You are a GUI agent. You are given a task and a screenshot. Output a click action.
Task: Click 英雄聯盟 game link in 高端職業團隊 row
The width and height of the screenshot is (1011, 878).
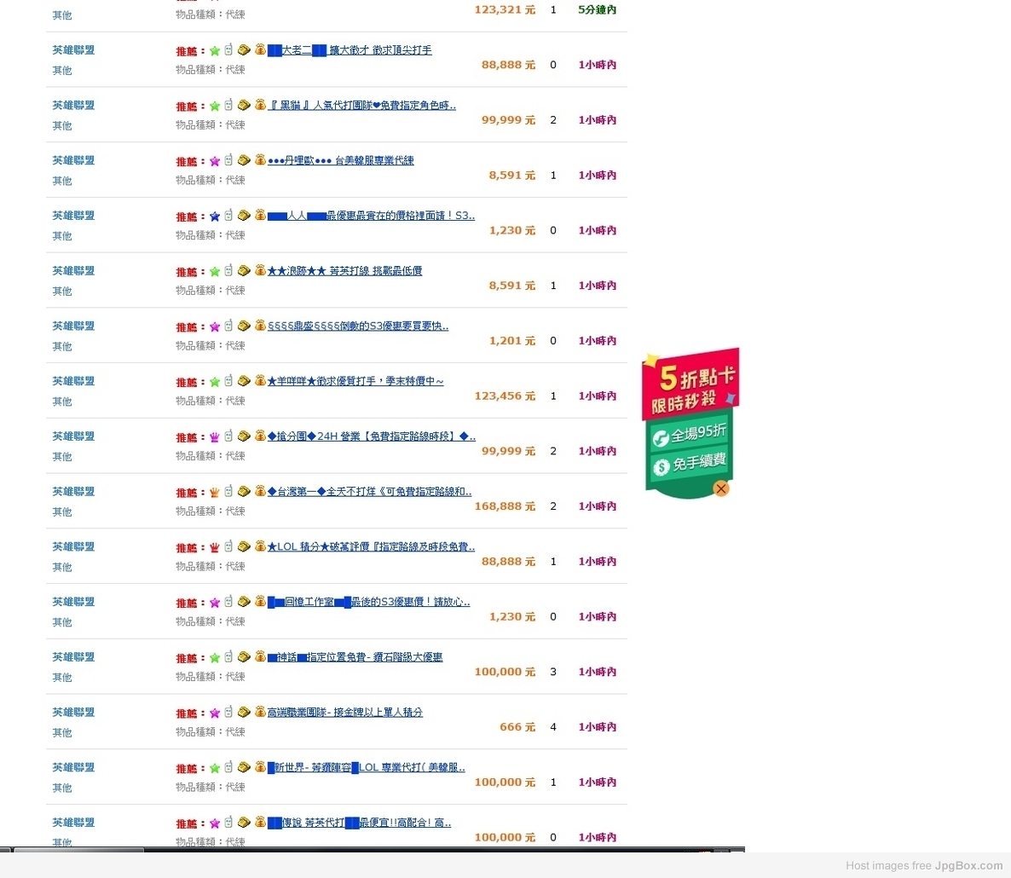tap(73, 713)
